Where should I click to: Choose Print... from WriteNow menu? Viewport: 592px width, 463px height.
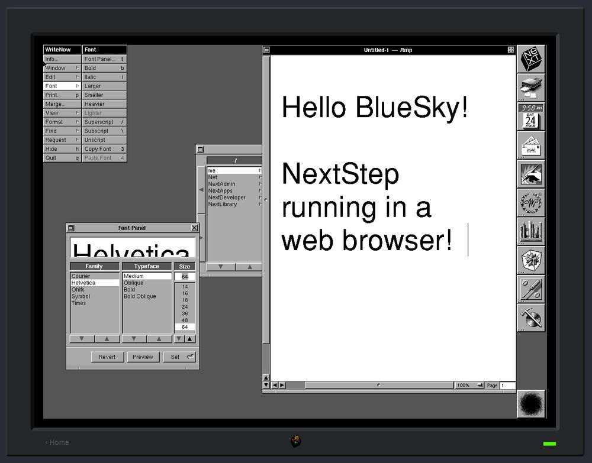(62, 95)
